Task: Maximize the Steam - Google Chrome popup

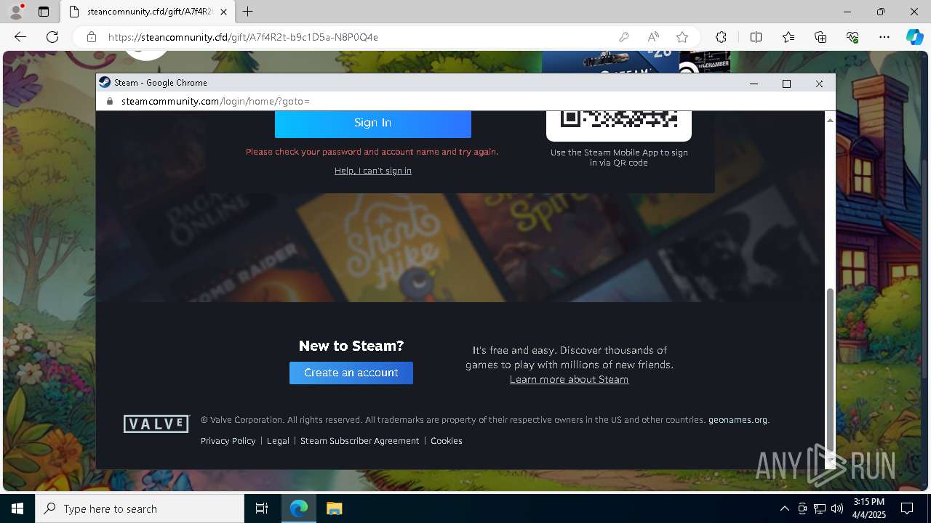Action: tap(786, 84)
